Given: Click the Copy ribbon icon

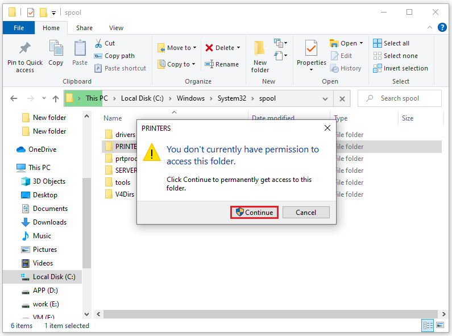Looking at the screenshot, I should pos(56,48).
